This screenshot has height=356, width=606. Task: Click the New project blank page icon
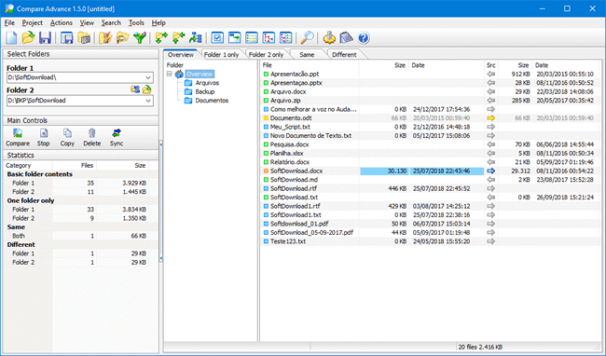pyautogui.click(x=11, y=38)
